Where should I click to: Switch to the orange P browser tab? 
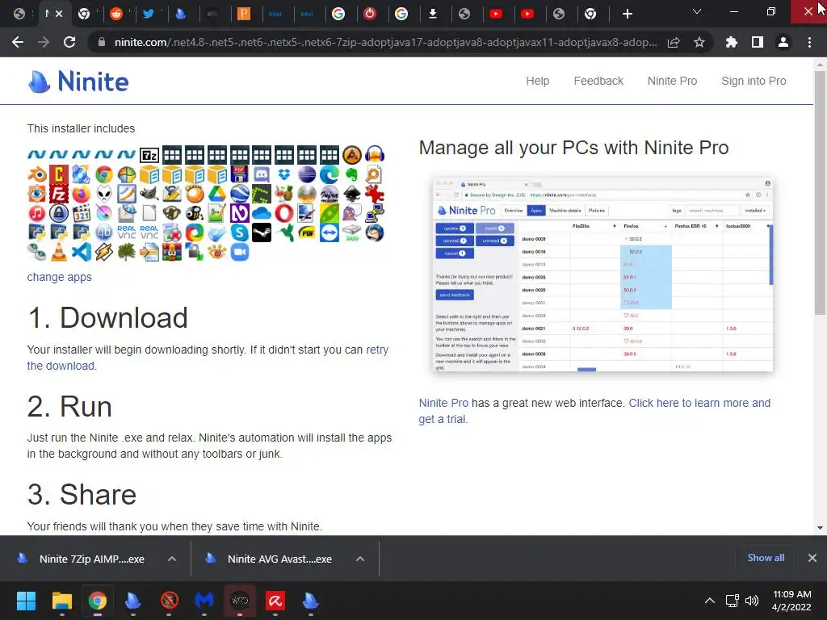tap(244, 14)
